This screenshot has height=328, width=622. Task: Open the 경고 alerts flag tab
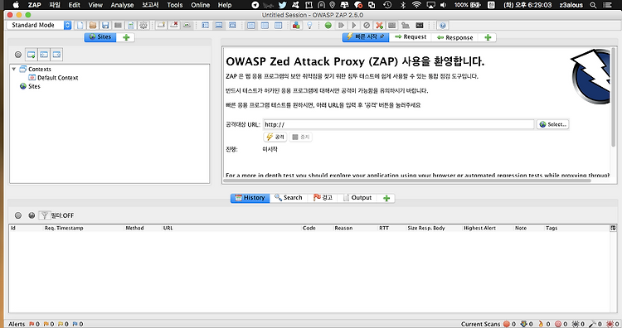pyautogui.click(x=323, y=198)
